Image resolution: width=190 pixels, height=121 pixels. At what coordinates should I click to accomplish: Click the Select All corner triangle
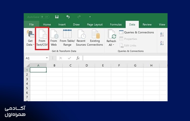point(28,65)
